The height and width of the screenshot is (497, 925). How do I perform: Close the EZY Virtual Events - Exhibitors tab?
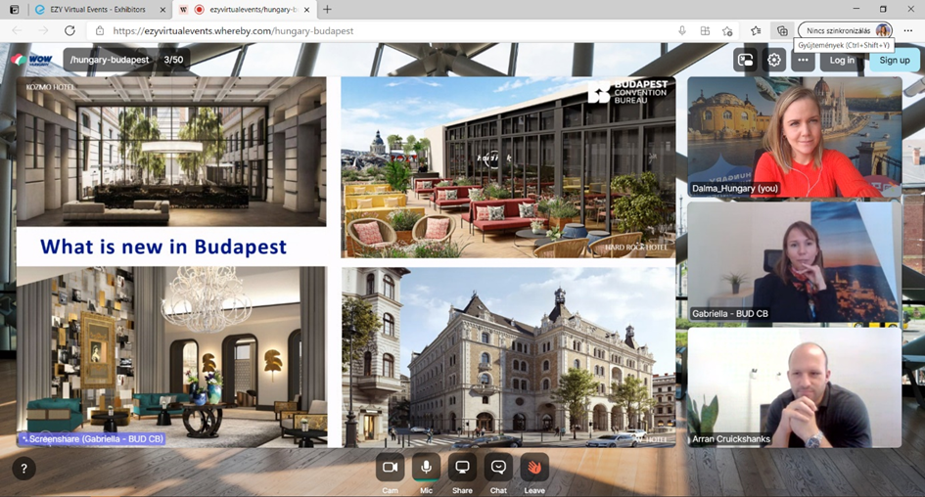point(162,10)
